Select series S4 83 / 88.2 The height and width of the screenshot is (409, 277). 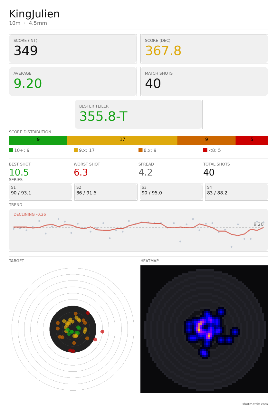[x=237, y=192]
